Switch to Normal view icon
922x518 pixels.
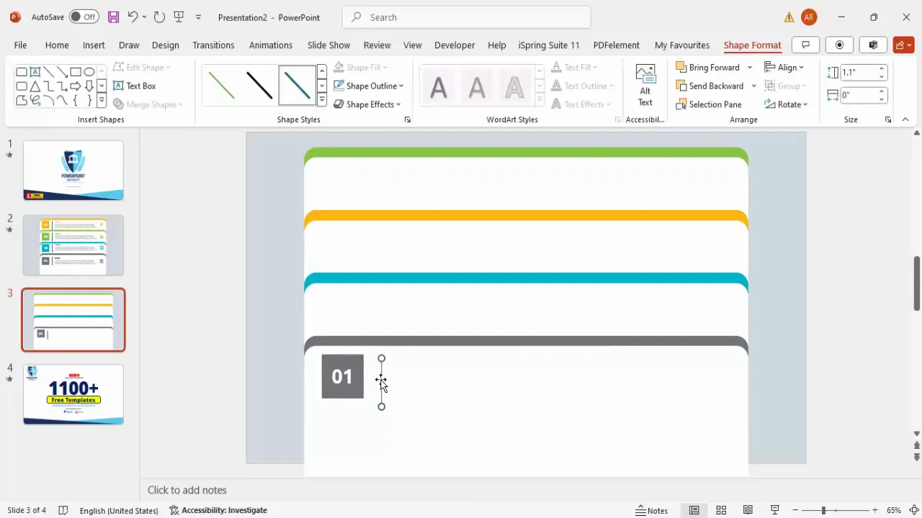click(x=694, y=510)
